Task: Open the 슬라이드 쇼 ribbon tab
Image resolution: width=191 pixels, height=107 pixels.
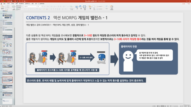Action: 27,4
